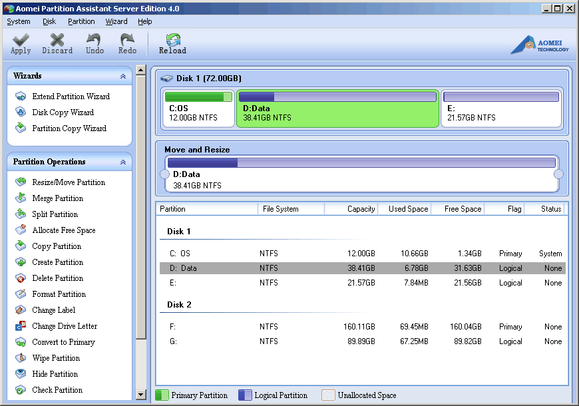Screen dimensions: 579x406
Task: Click the Discard toolbar icon
Action: 57,44
